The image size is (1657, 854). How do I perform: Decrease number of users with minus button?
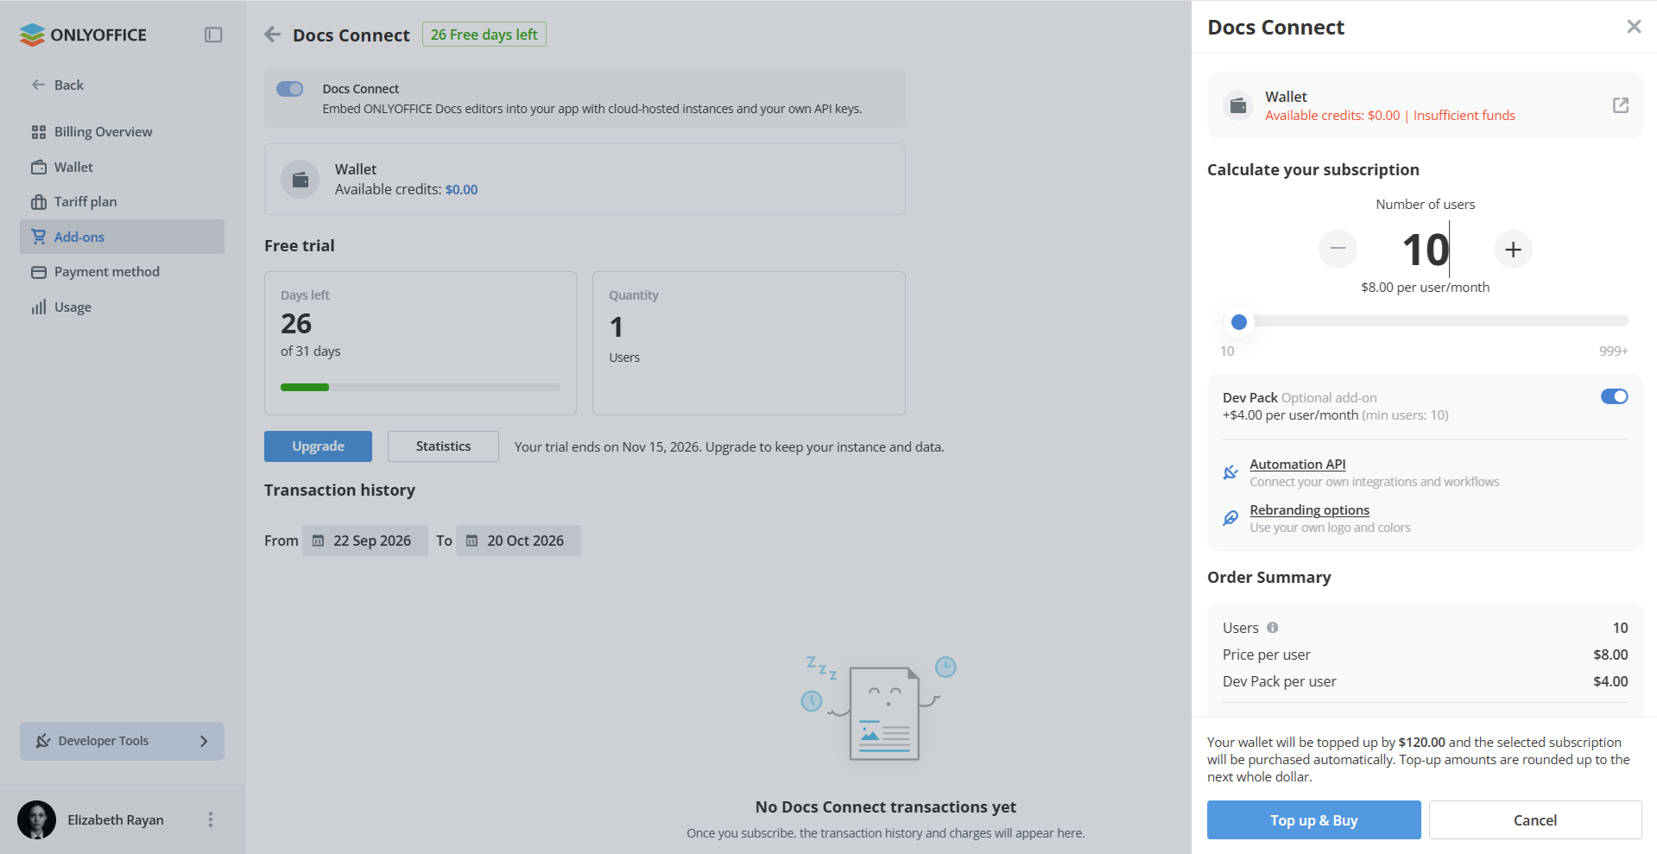pos(1338,250)
